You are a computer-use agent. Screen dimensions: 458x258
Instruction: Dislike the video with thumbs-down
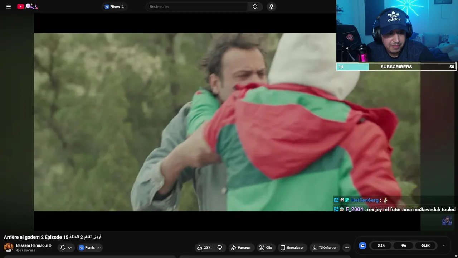coord(220,248)
